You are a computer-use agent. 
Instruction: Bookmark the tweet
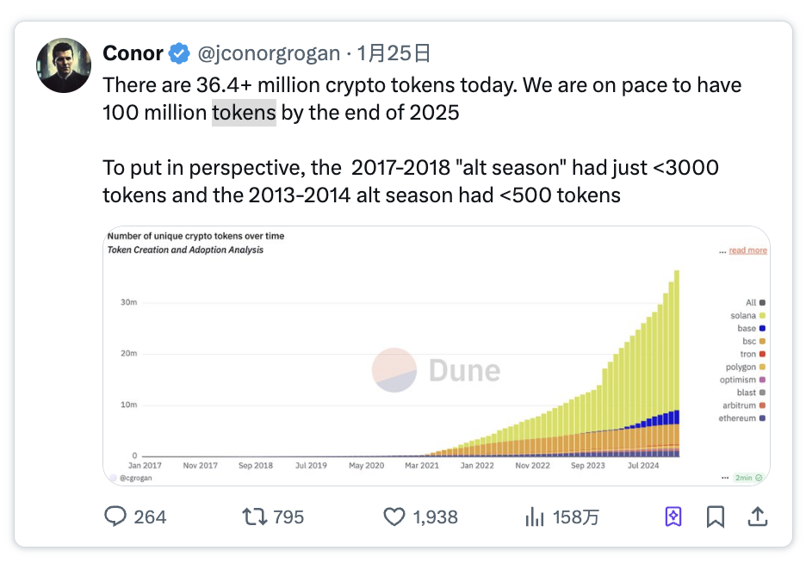[x=715, y=517]
